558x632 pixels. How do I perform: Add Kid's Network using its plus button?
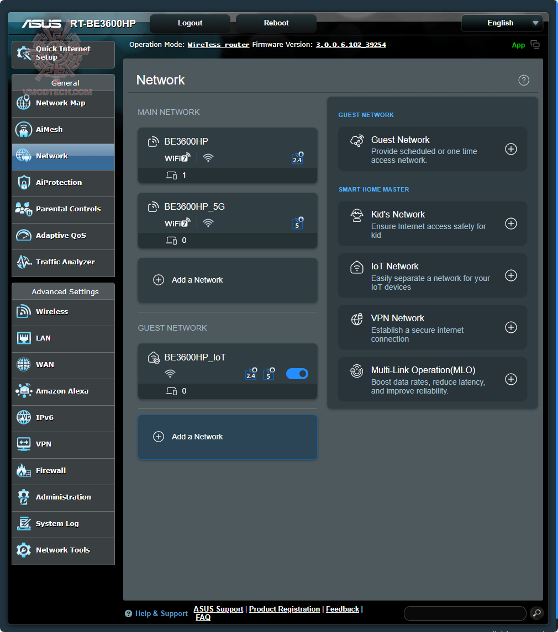[511, 224]
